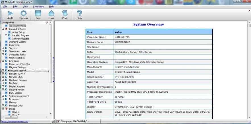Image resolution: width=251 pixels, height=124 pixels.
Task: Expand the Network BIOS node
Action: coord(3,77)
